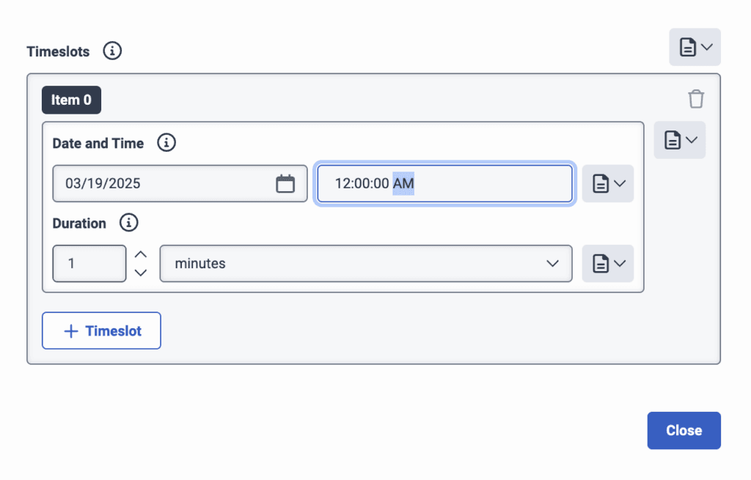751x480 pixels.
Task: Click the Timeslots section heading
Action: [58, 51]
